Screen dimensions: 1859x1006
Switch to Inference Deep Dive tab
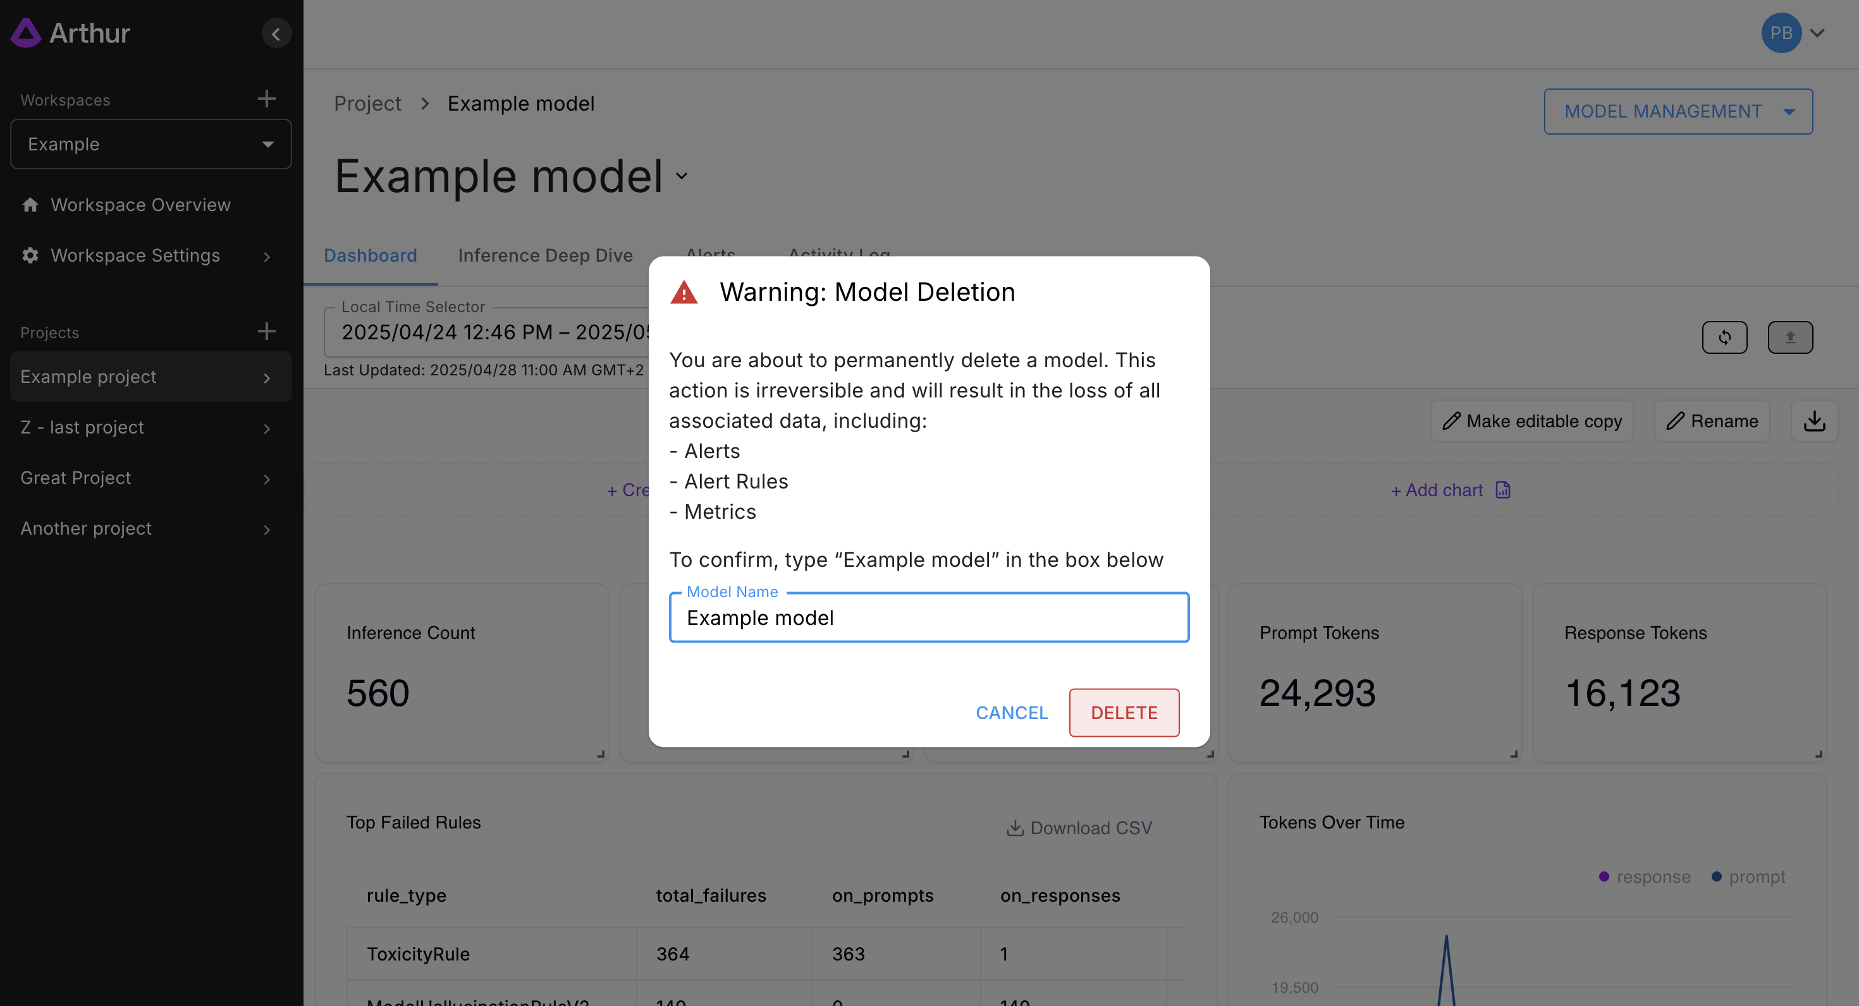(545, 255)
